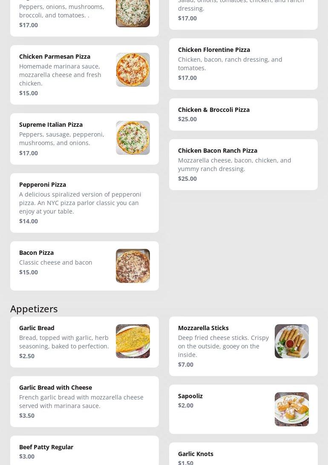
Task: Click the Supreme Italian Pizza title
Action: pos(51,124)
